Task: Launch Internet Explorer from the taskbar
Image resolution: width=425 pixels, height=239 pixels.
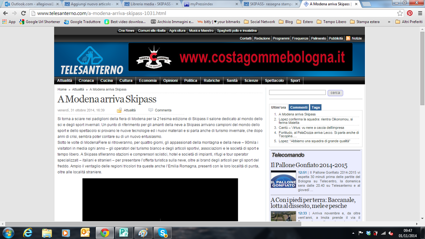Action: click(x=27, y=233)
